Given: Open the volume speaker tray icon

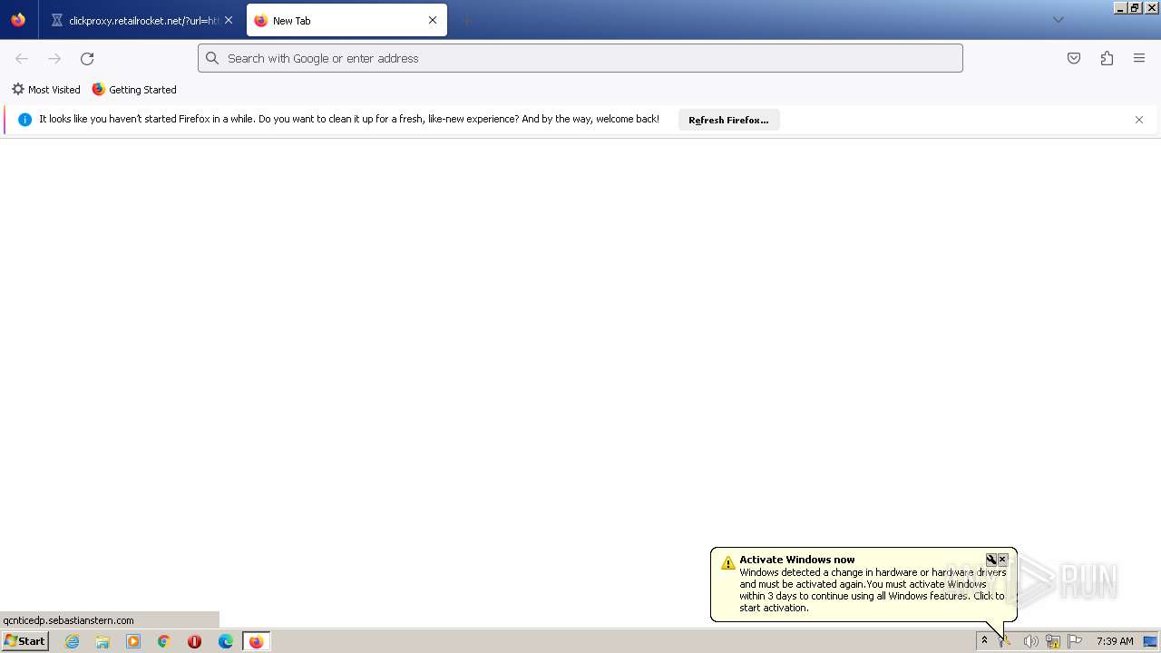Looking at the screenshot, I should click(x=1030, y=641).
